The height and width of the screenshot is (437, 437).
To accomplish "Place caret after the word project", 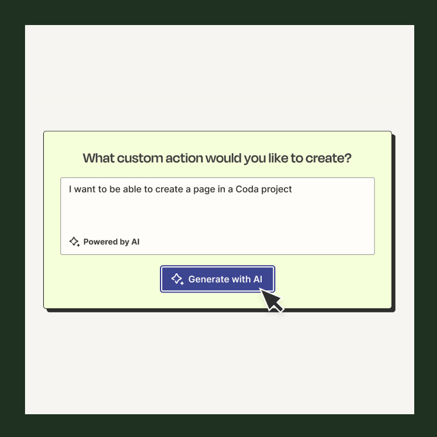I will pos(292,189).
